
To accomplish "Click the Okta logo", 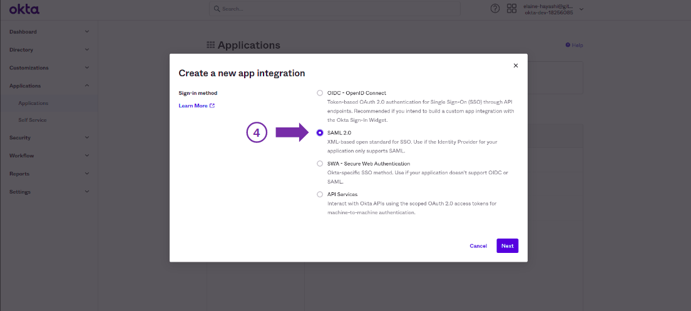I will pos(23,9).
